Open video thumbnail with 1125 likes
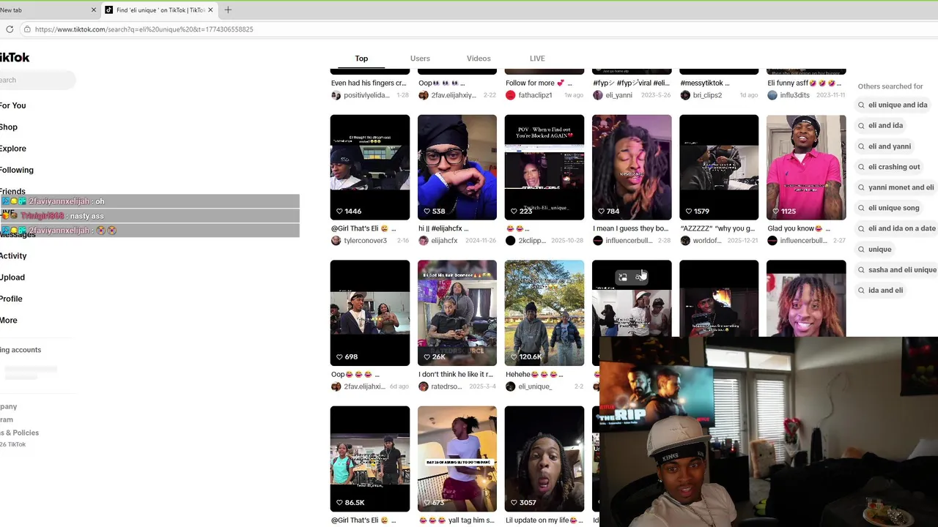The width and height of the screenshot is (938, 527). point(806,167)
